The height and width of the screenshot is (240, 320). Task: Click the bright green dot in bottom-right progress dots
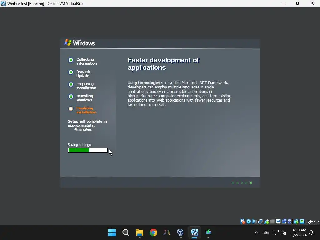[x=251, y=183]
